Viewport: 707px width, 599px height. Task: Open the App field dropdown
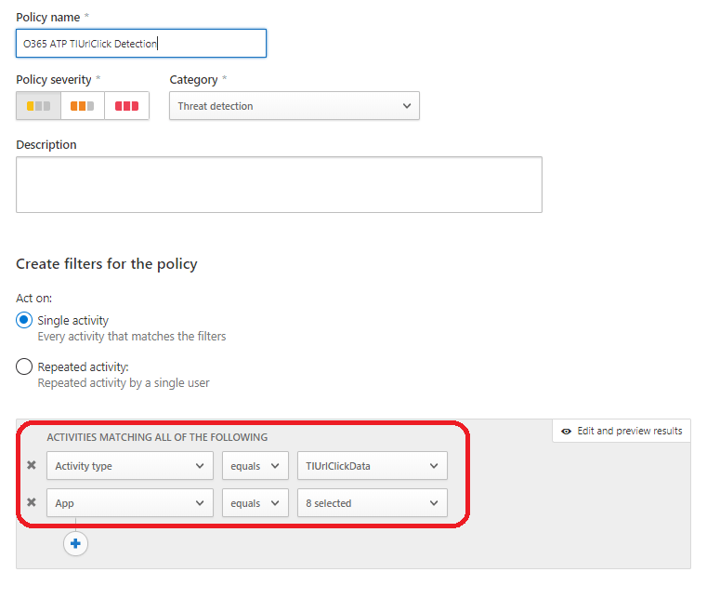(x=130, y=503)
